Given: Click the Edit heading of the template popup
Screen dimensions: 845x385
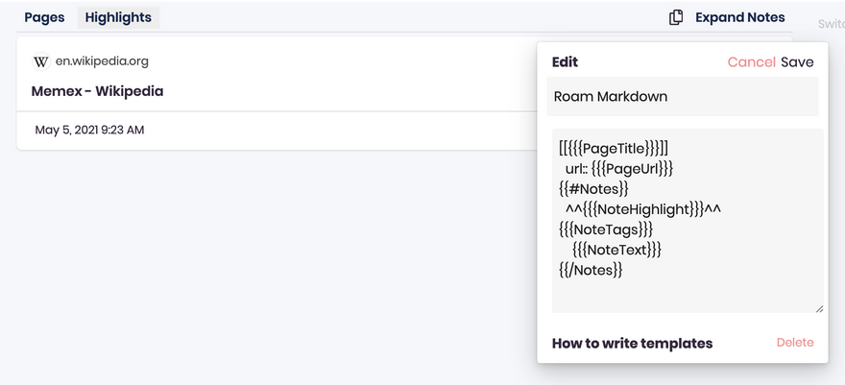Looking at the screenshot, I should (565, 61).
